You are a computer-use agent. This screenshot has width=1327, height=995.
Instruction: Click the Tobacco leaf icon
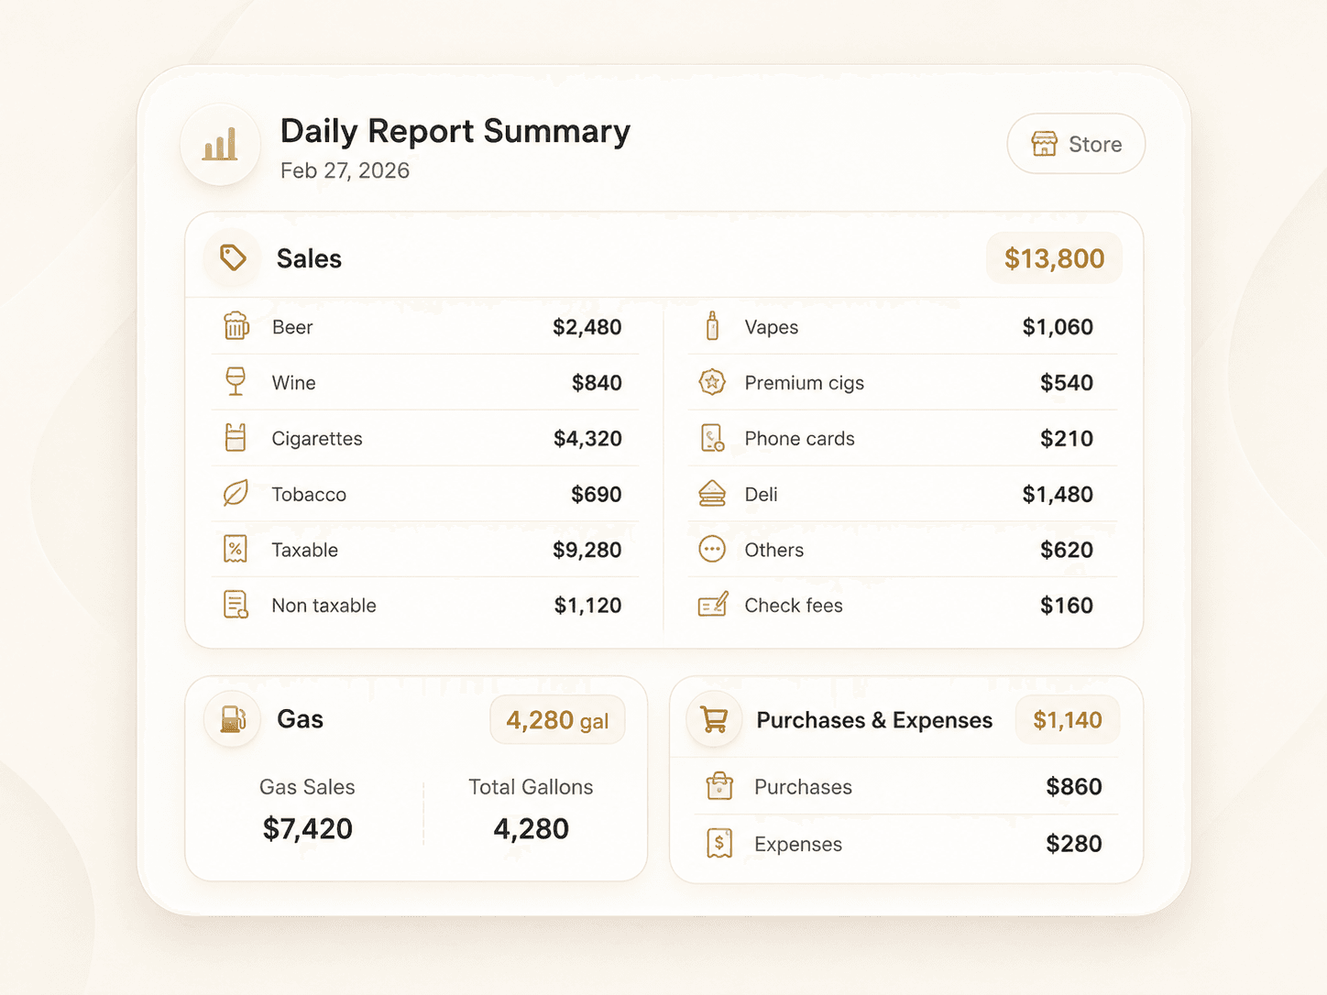(x=236, y=494)
